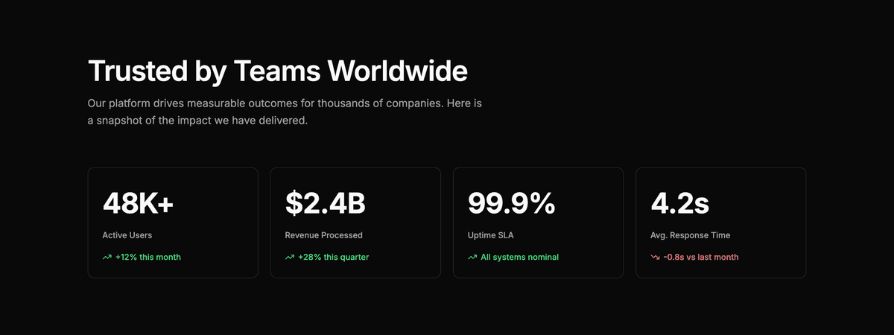
Task: Click the 4.2s response time value
Action: tap(679, 203)
